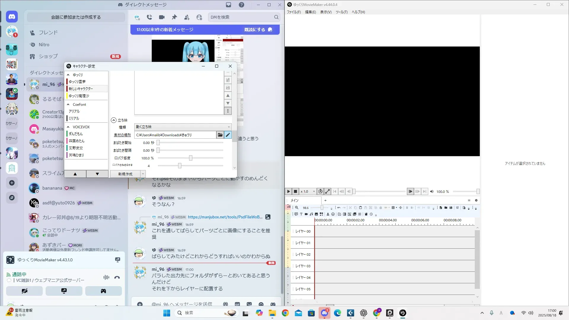Open the x 1.0 playback speed dropdown
The height and width of the screenshot is (320, 569).
[308, 192]
